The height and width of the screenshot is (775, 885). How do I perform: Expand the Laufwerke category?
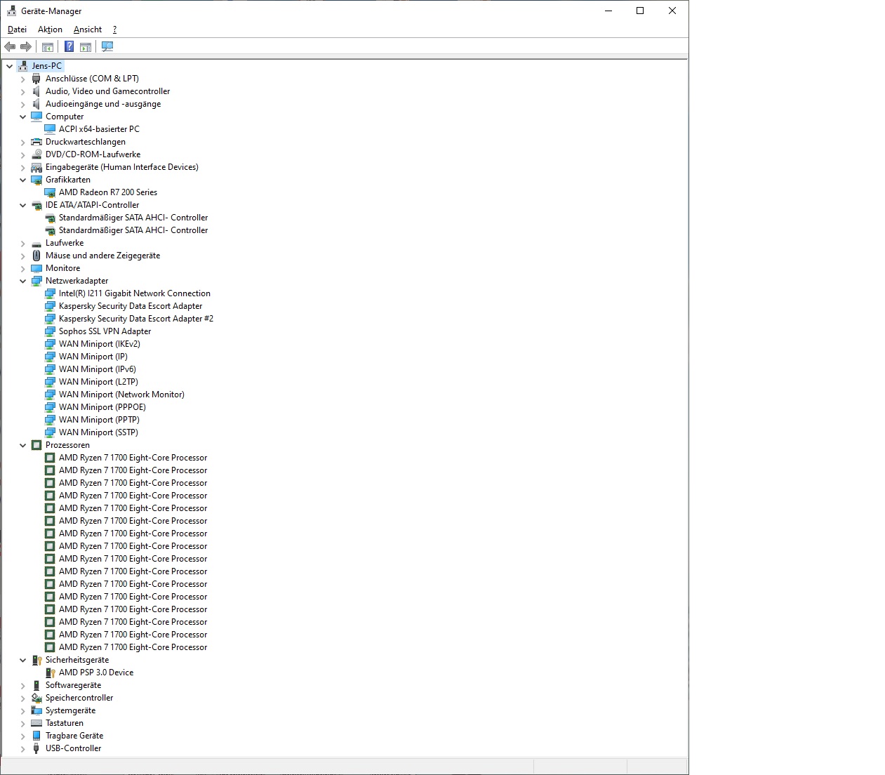pyautogui.click(x=22, y=243)
